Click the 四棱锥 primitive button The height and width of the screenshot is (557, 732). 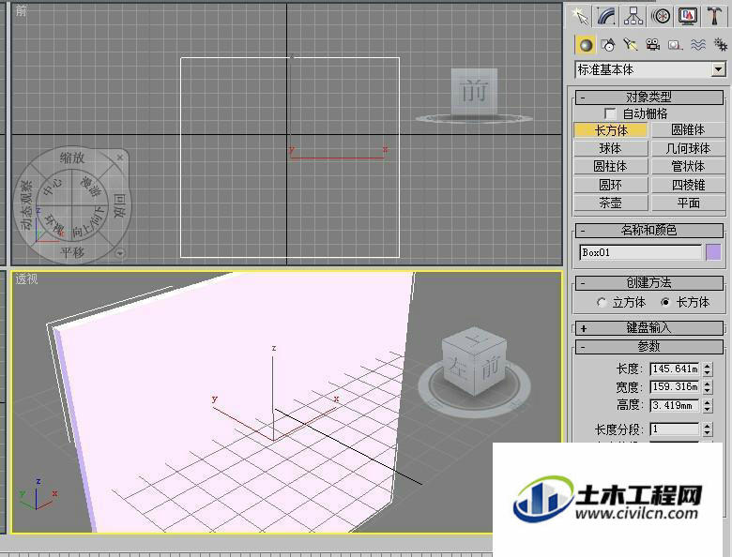tap(688, 185)
